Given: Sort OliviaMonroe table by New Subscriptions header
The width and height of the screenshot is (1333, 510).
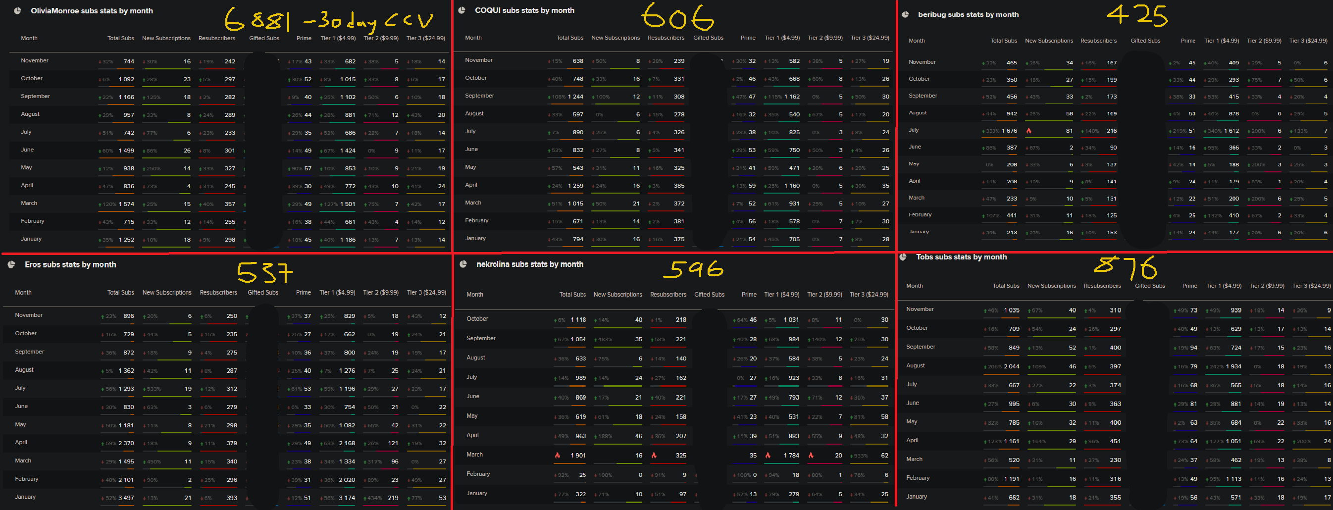Looking at the screenshot, I should click(x=166, y=38).
